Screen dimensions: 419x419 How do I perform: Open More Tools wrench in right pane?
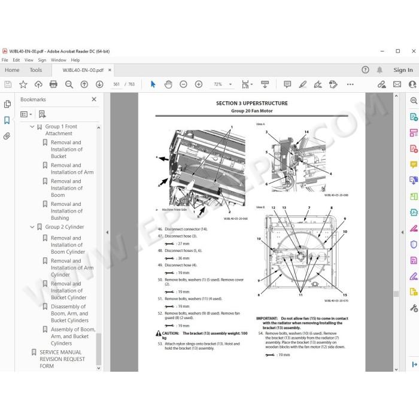pos(414,308)
